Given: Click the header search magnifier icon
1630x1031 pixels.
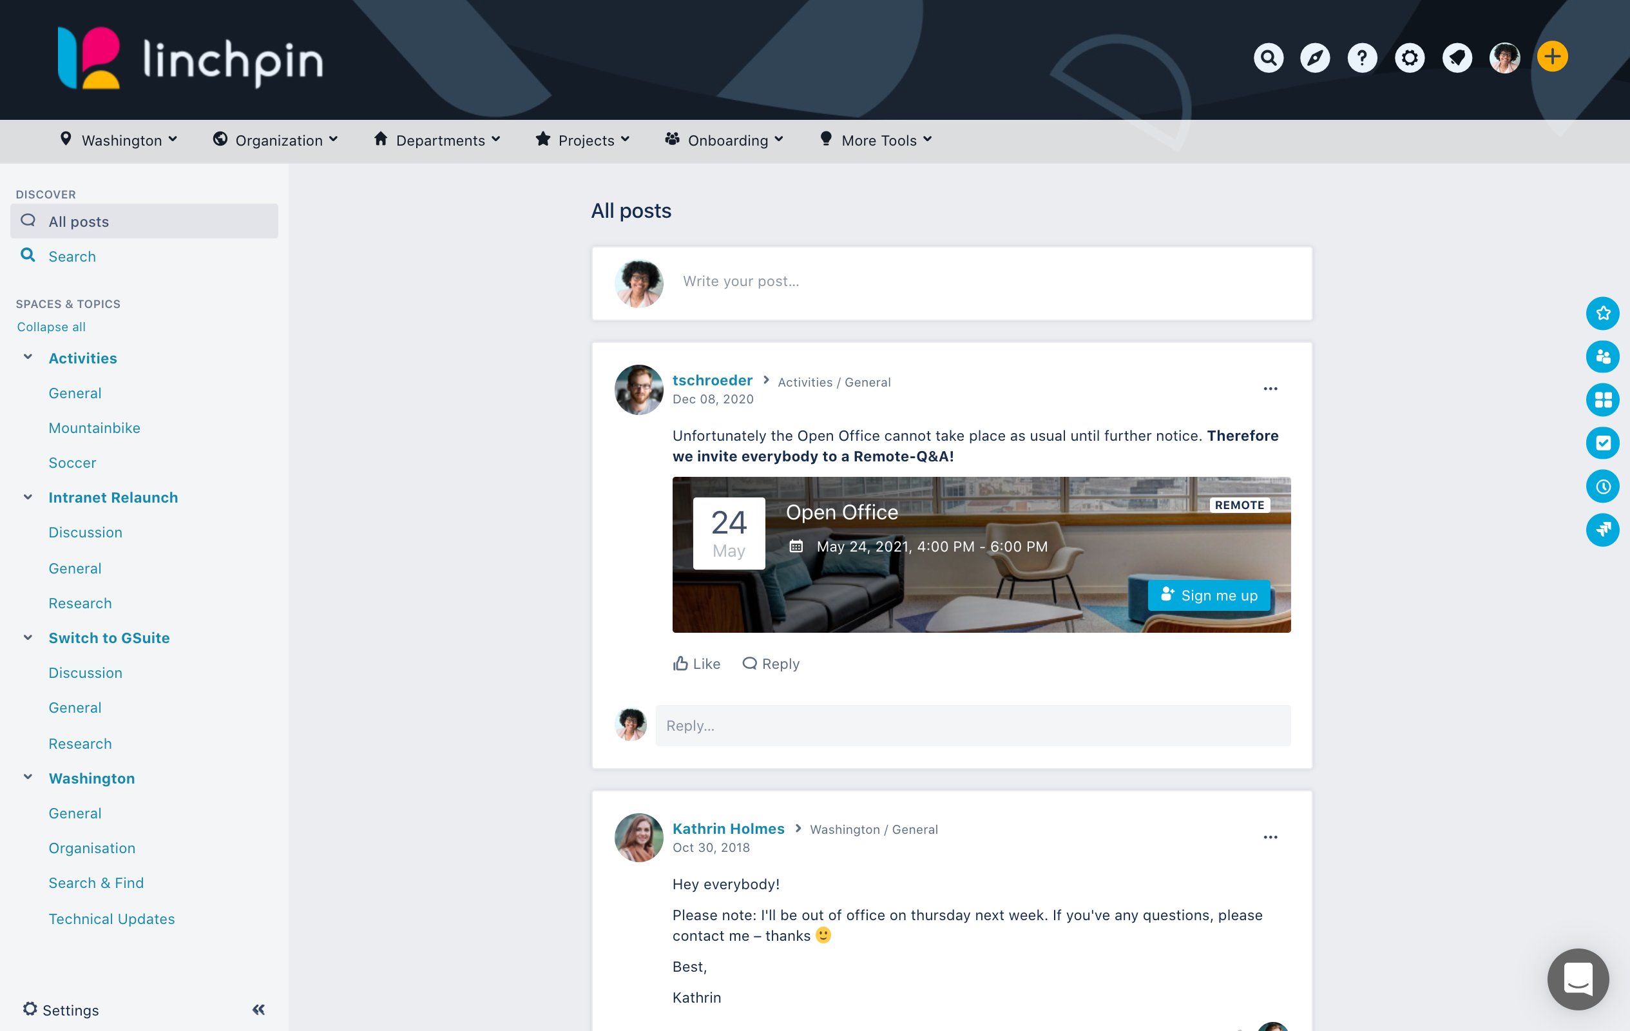Looking at the screenshot, I should (x=1268, y=57).
